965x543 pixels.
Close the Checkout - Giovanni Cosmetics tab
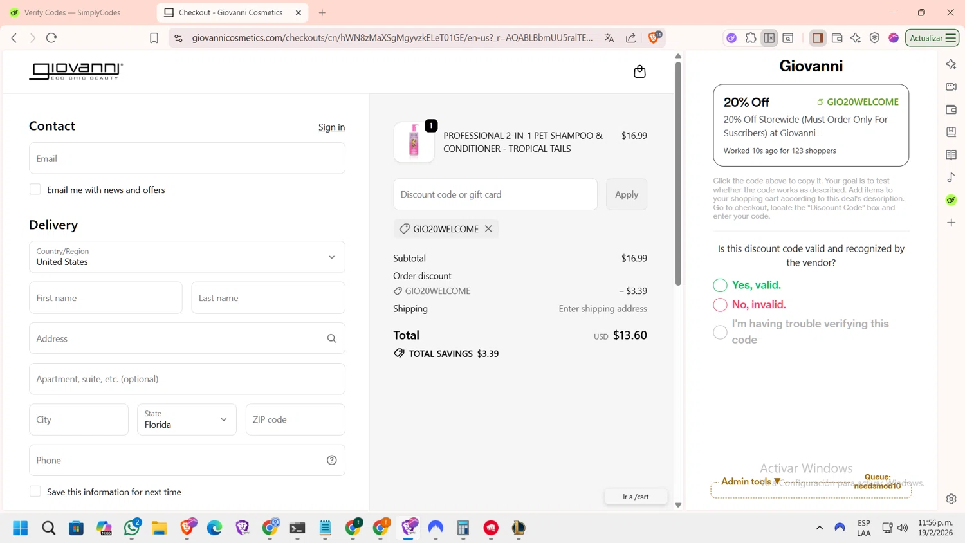299,12
